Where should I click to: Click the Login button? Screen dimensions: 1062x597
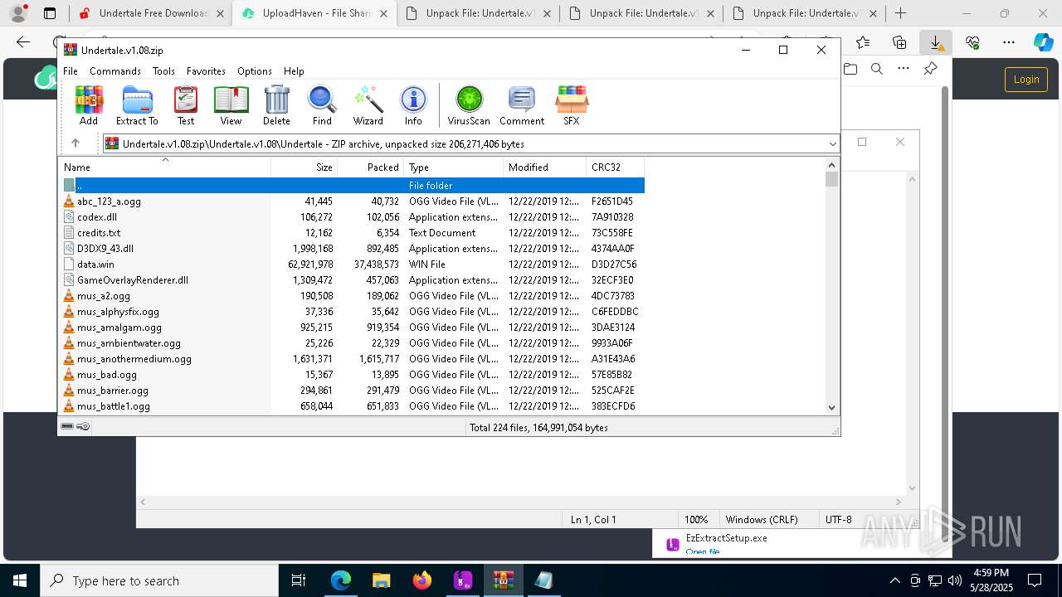click(x=1025, y=79)
